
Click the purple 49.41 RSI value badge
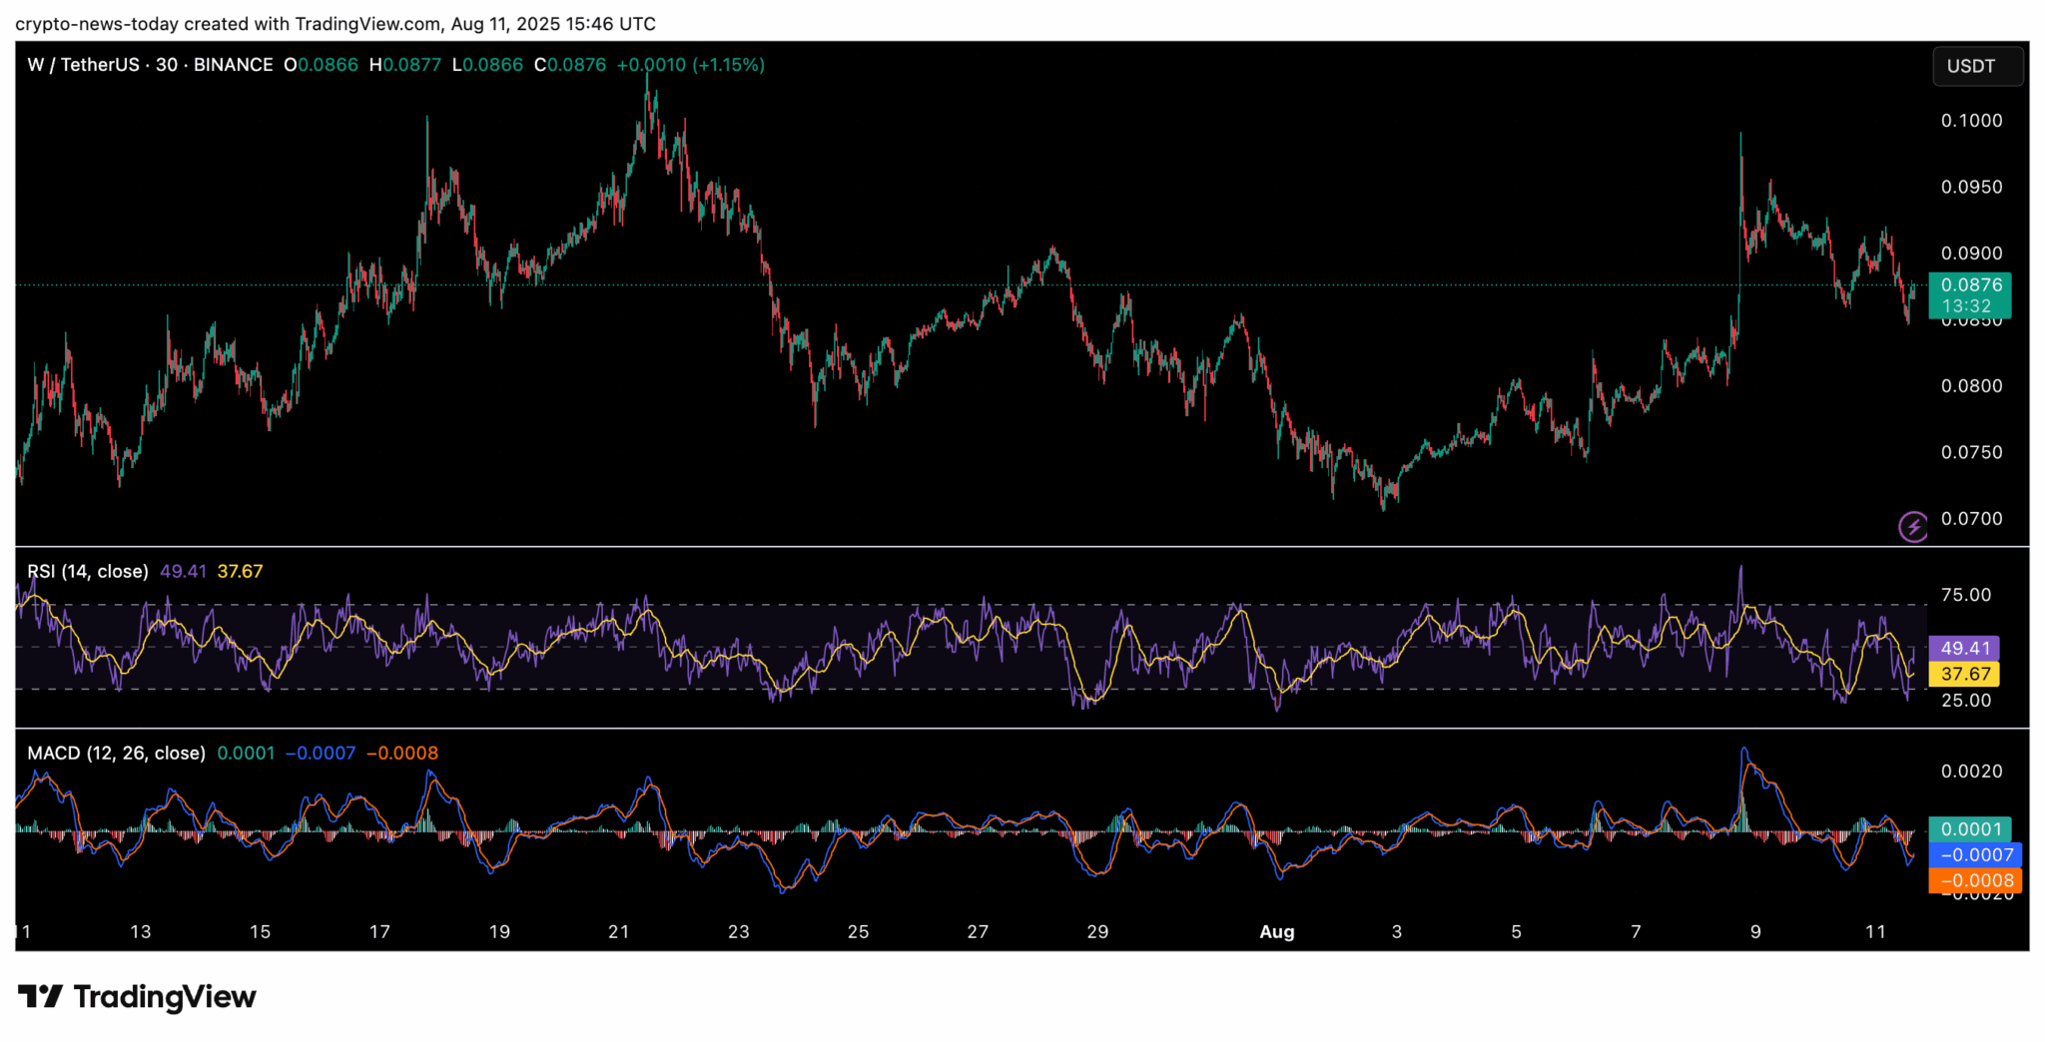[x=1966, y=648]
